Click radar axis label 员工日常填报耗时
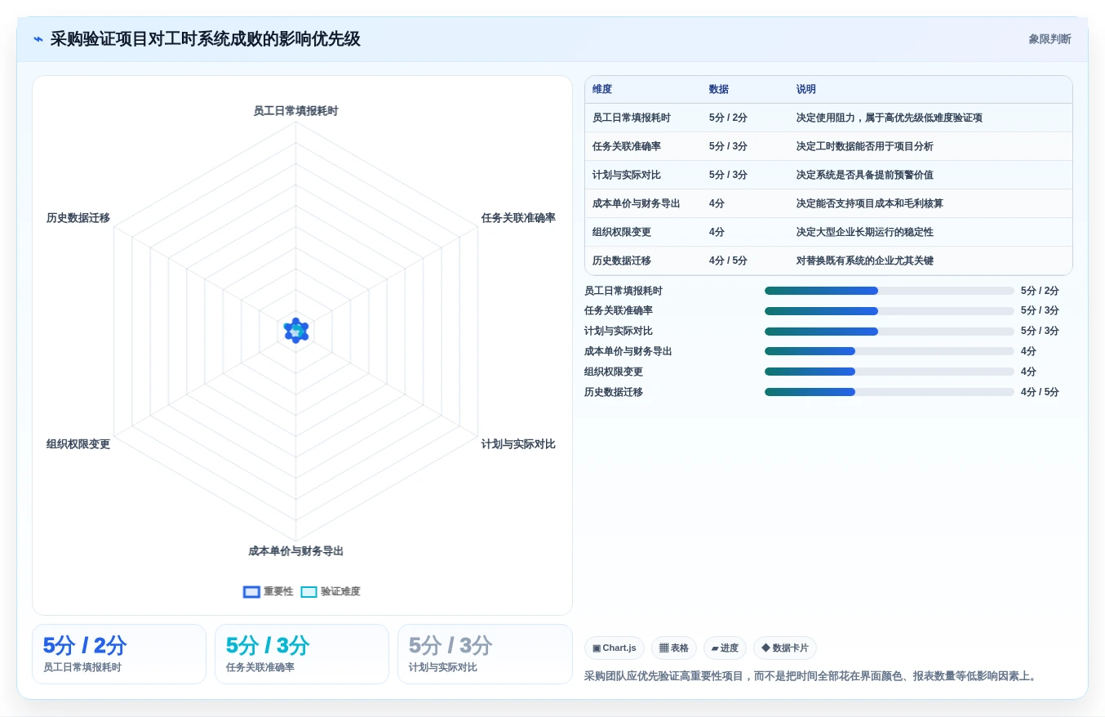 (x=295, y=111)
